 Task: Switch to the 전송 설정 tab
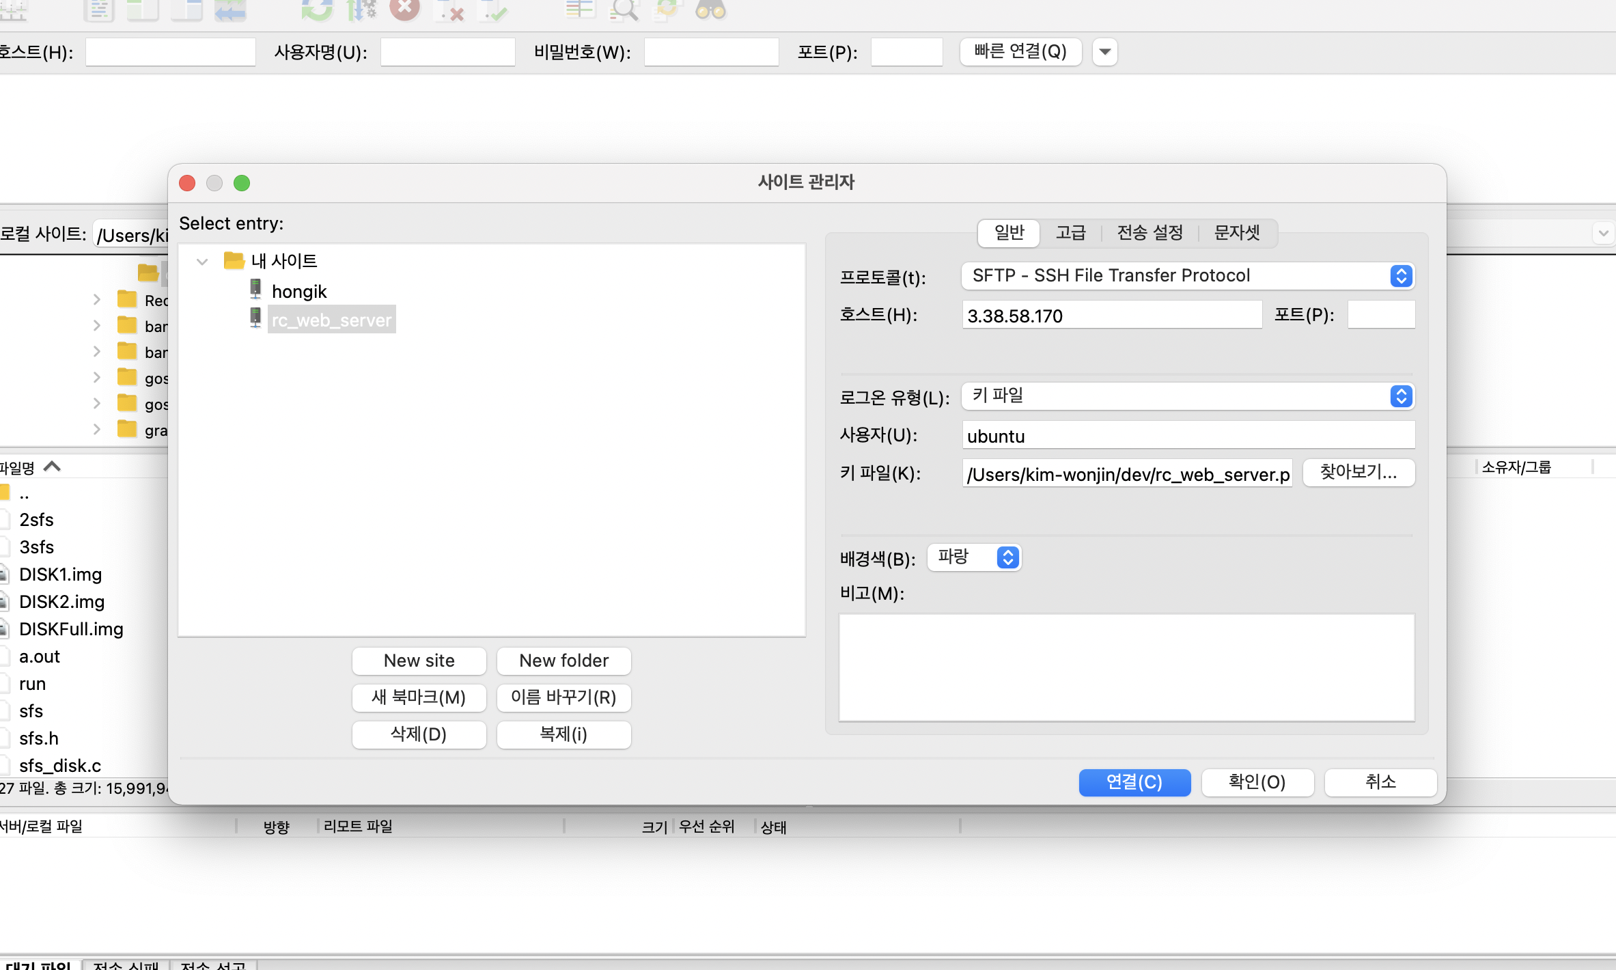[1150, 233]
